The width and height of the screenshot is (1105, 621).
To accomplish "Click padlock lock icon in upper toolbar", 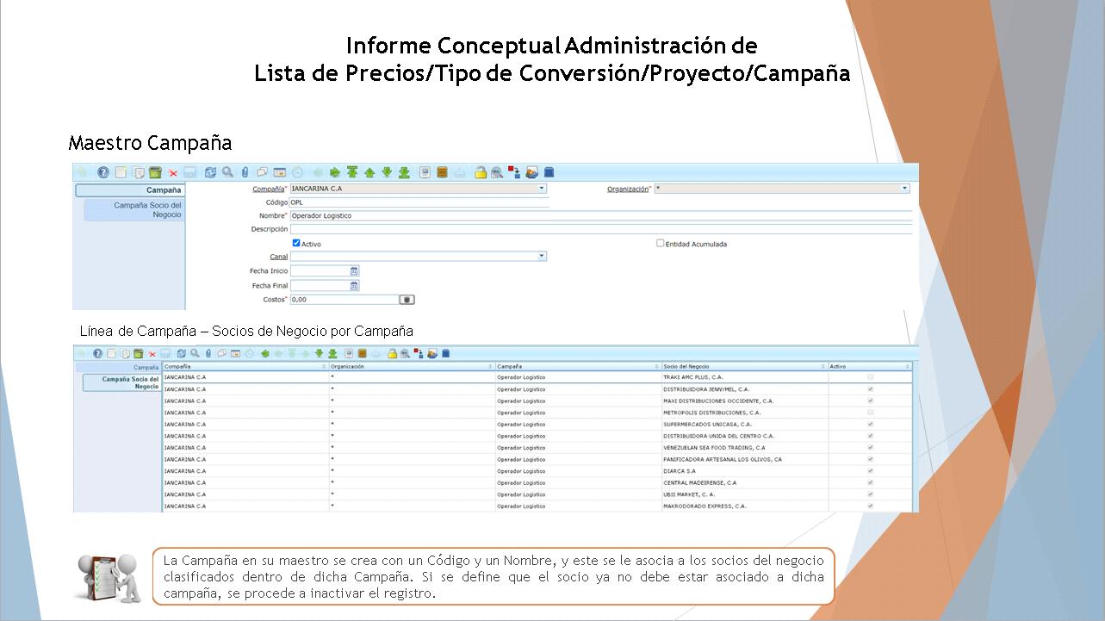I will coord(481,172).
